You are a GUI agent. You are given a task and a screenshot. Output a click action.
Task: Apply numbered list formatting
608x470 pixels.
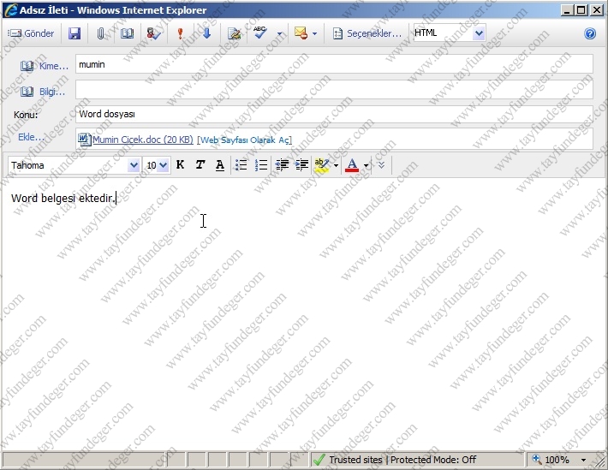[x=261, y=165]
